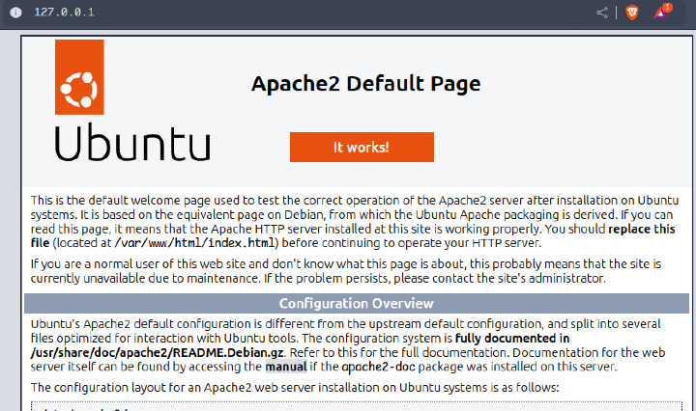The height and width of the screenshot is (411, 696).
Task: Open the manual link in configuration text
Action: click(286, 367)
